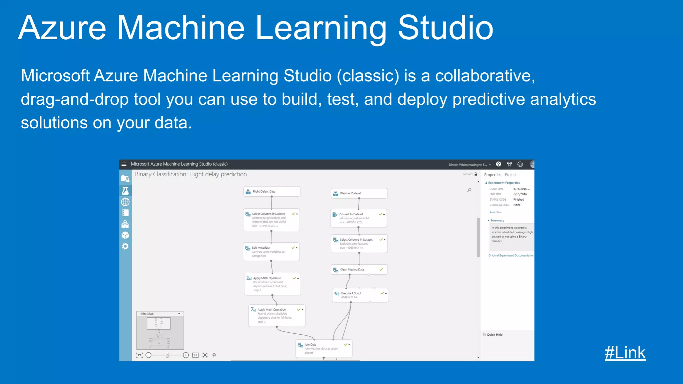Screen dimensions: 683x384
Task: Collapse the Experiment Properties section
Action: [486, 183]
